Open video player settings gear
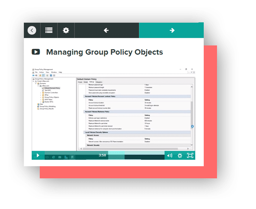This screenshot has width=256, height=209. click(180, 155)
